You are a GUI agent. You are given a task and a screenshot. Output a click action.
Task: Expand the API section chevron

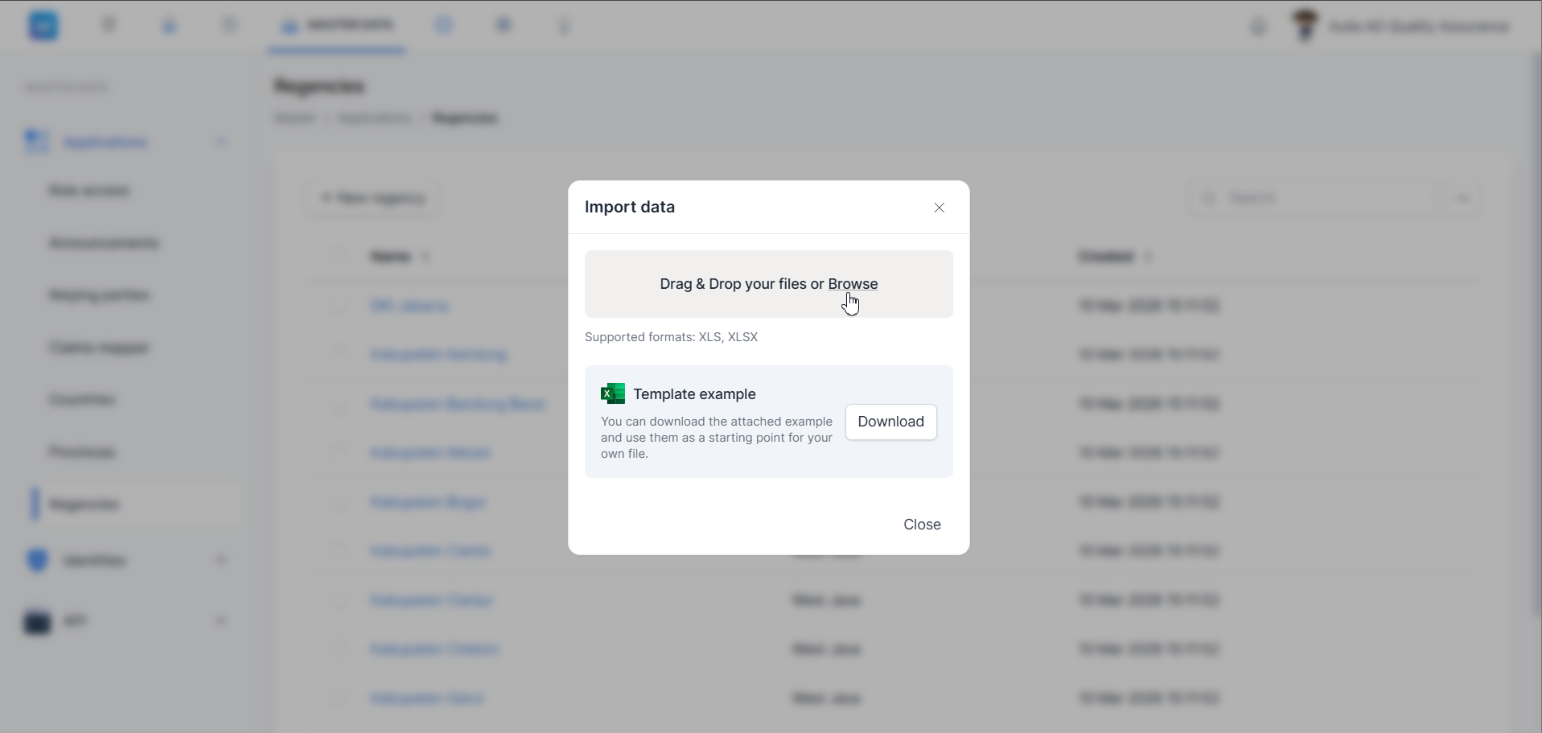tap(221, 621)
